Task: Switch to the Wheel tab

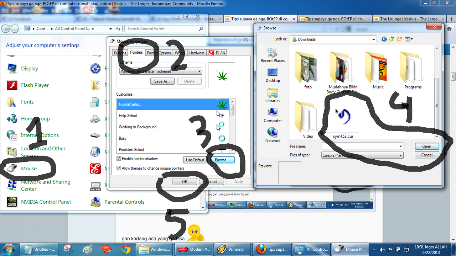Action: [x=180, y=53]
